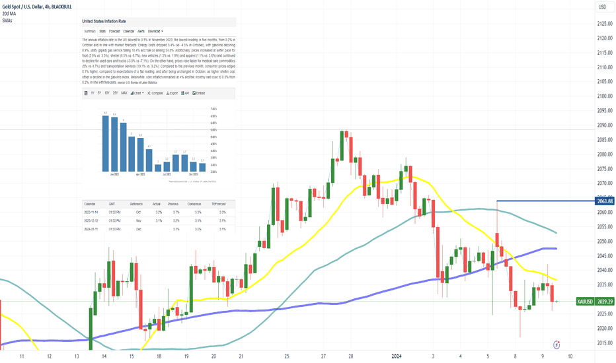Image resolution: width=616 pixels, height=363 pixels.
Task: Click the Nov reference cell
Action: 138,221
